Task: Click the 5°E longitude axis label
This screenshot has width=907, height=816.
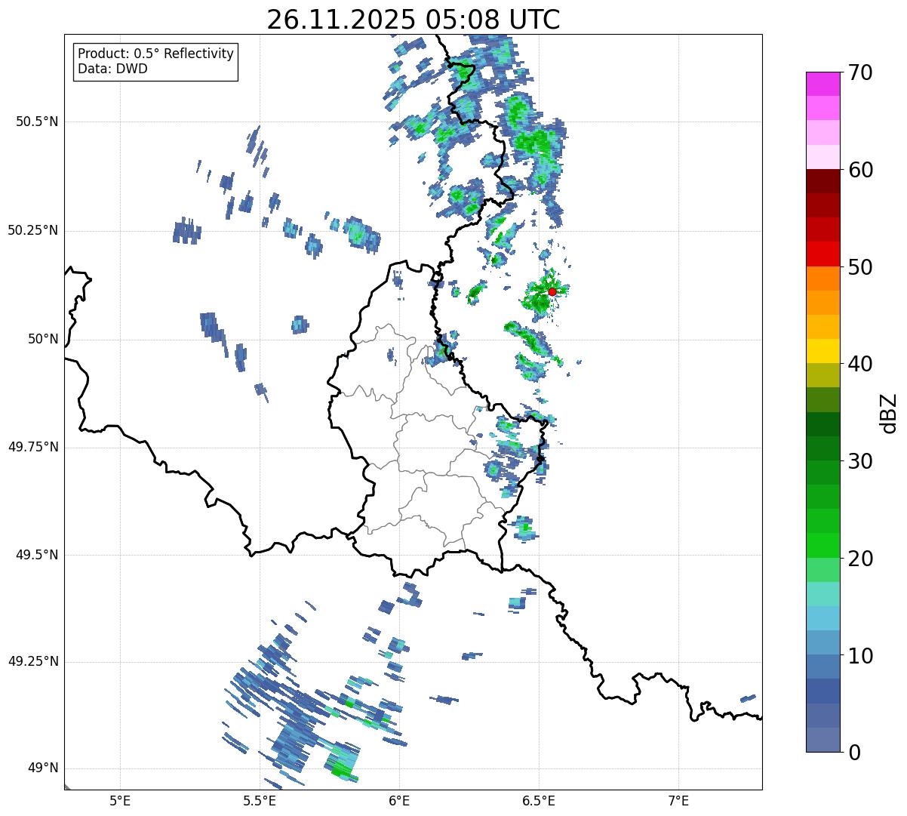Action: [x=120, y=800]
